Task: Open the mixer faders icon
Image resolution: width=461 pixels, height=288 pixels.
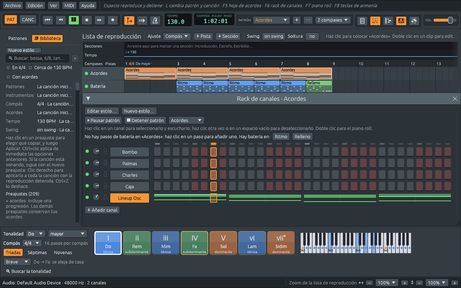Action: pos(414,21)
